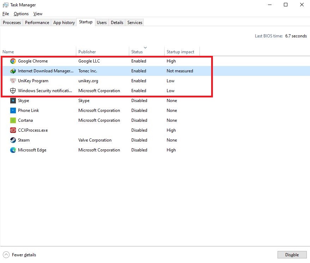This screenshot has width=310, height=263.
Task: Click the Valve Corporation publisher cell
Action: click(95, 140)
